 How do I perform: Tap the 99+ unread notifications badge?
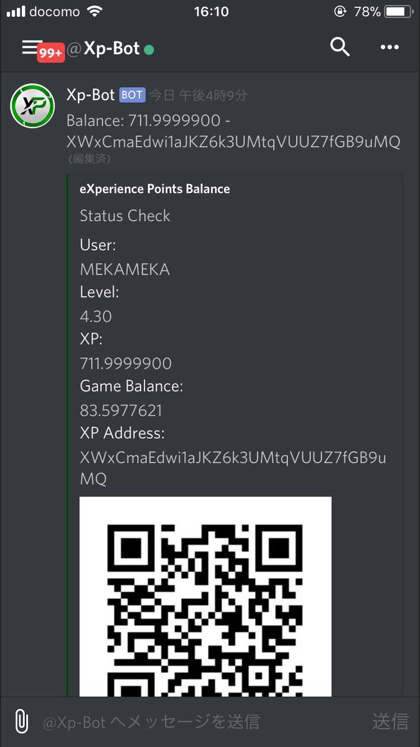[50, 54]
